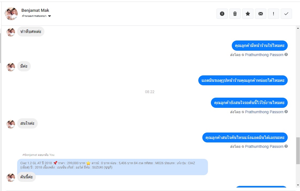Open help icon beside first Prathumthong Passorn label
Viewport: 300px width, 191px height.
tap(286, 54)
